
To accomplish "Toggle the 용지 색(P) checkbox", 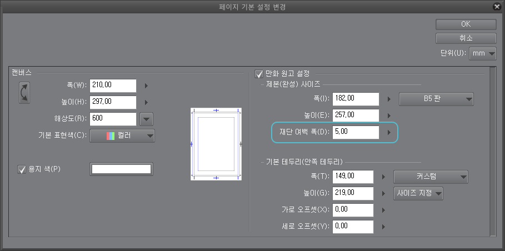I will point(22,169).
